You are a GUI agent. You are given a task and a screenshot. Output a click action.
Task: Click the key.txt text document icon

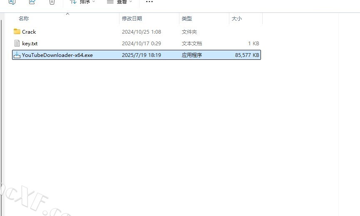(x=17, y=43)
